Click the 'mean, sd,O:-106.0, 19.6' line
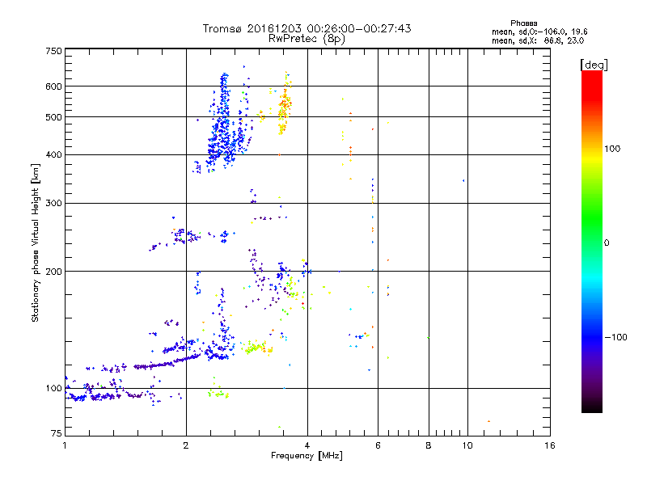This screenshot has height=485, width=647. click(x=539, y=32)
